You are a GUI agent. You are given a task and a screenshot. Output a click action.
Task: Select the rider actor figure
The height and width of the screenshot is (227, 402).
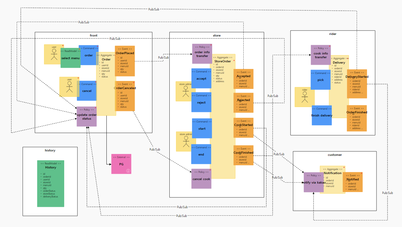pos(304,97)
